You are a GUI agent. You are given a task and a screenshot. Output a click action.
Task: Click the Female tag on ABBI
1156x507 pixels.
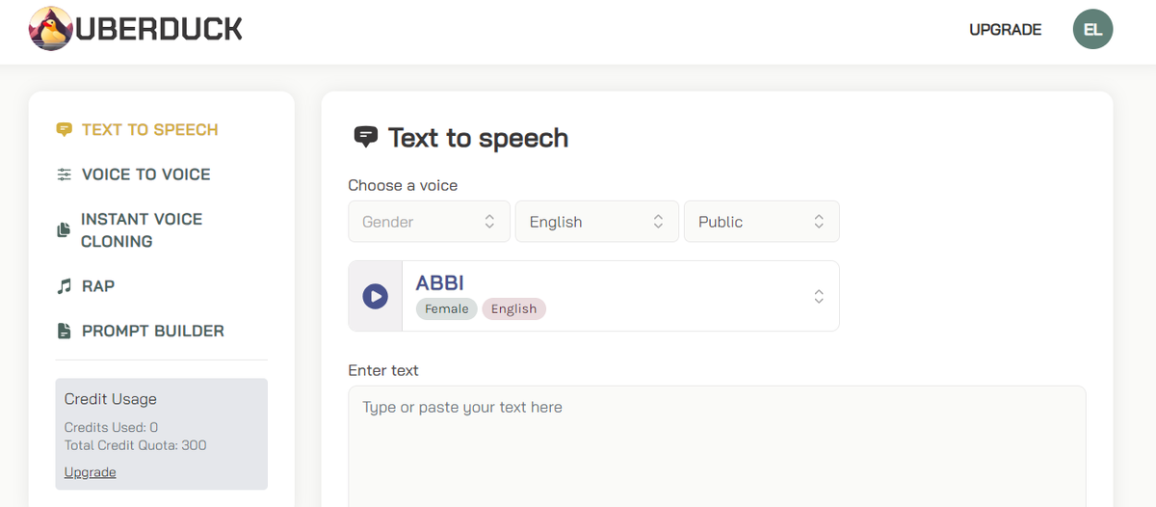(446, 308)
